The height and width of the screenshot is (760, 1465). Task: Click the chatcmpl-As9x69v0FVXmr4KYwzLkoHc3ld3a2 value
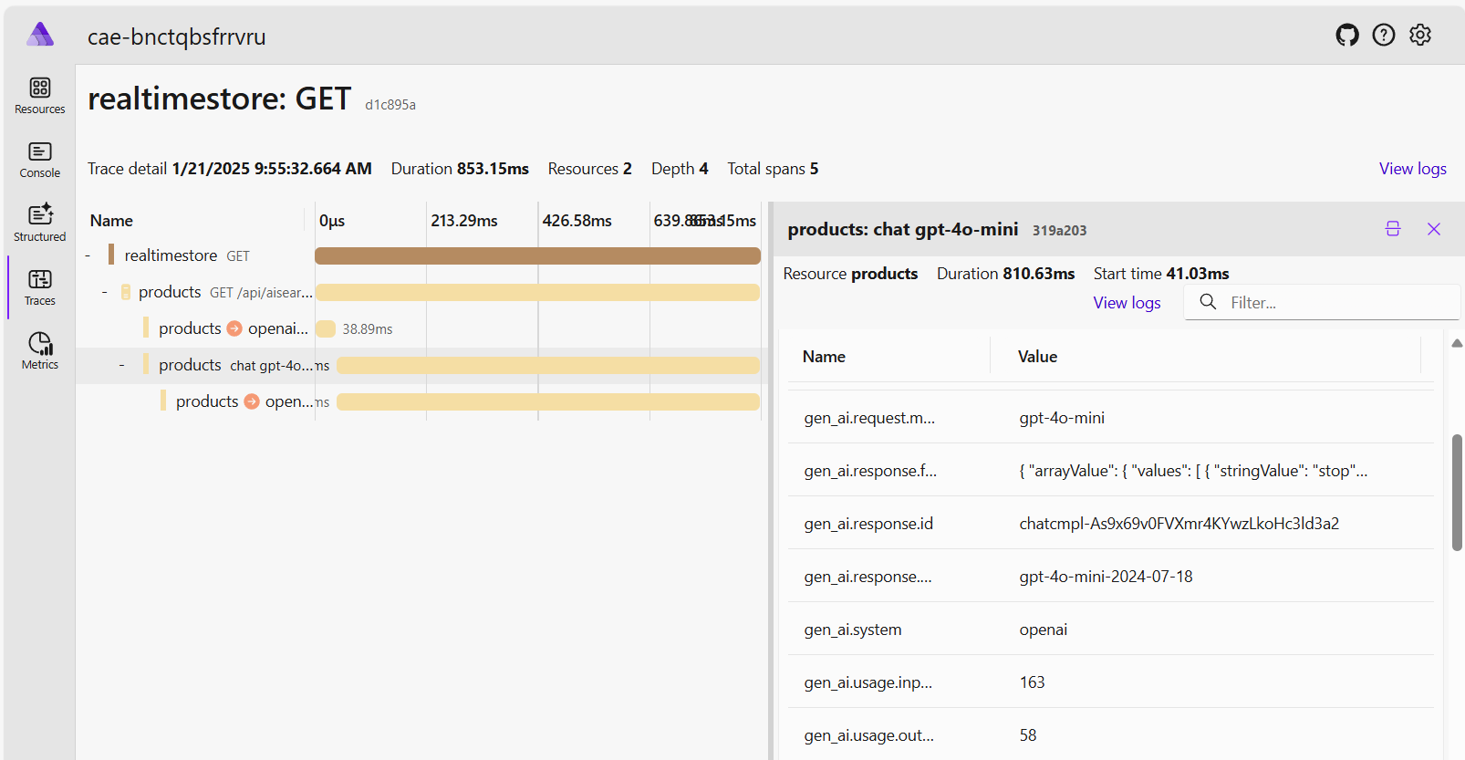[x=1179, y=524]
